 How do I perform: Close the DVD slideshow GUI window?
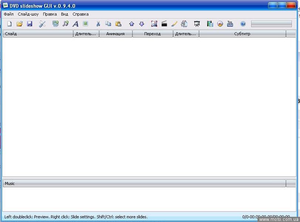pyautogui.click(x=291, y=5)
